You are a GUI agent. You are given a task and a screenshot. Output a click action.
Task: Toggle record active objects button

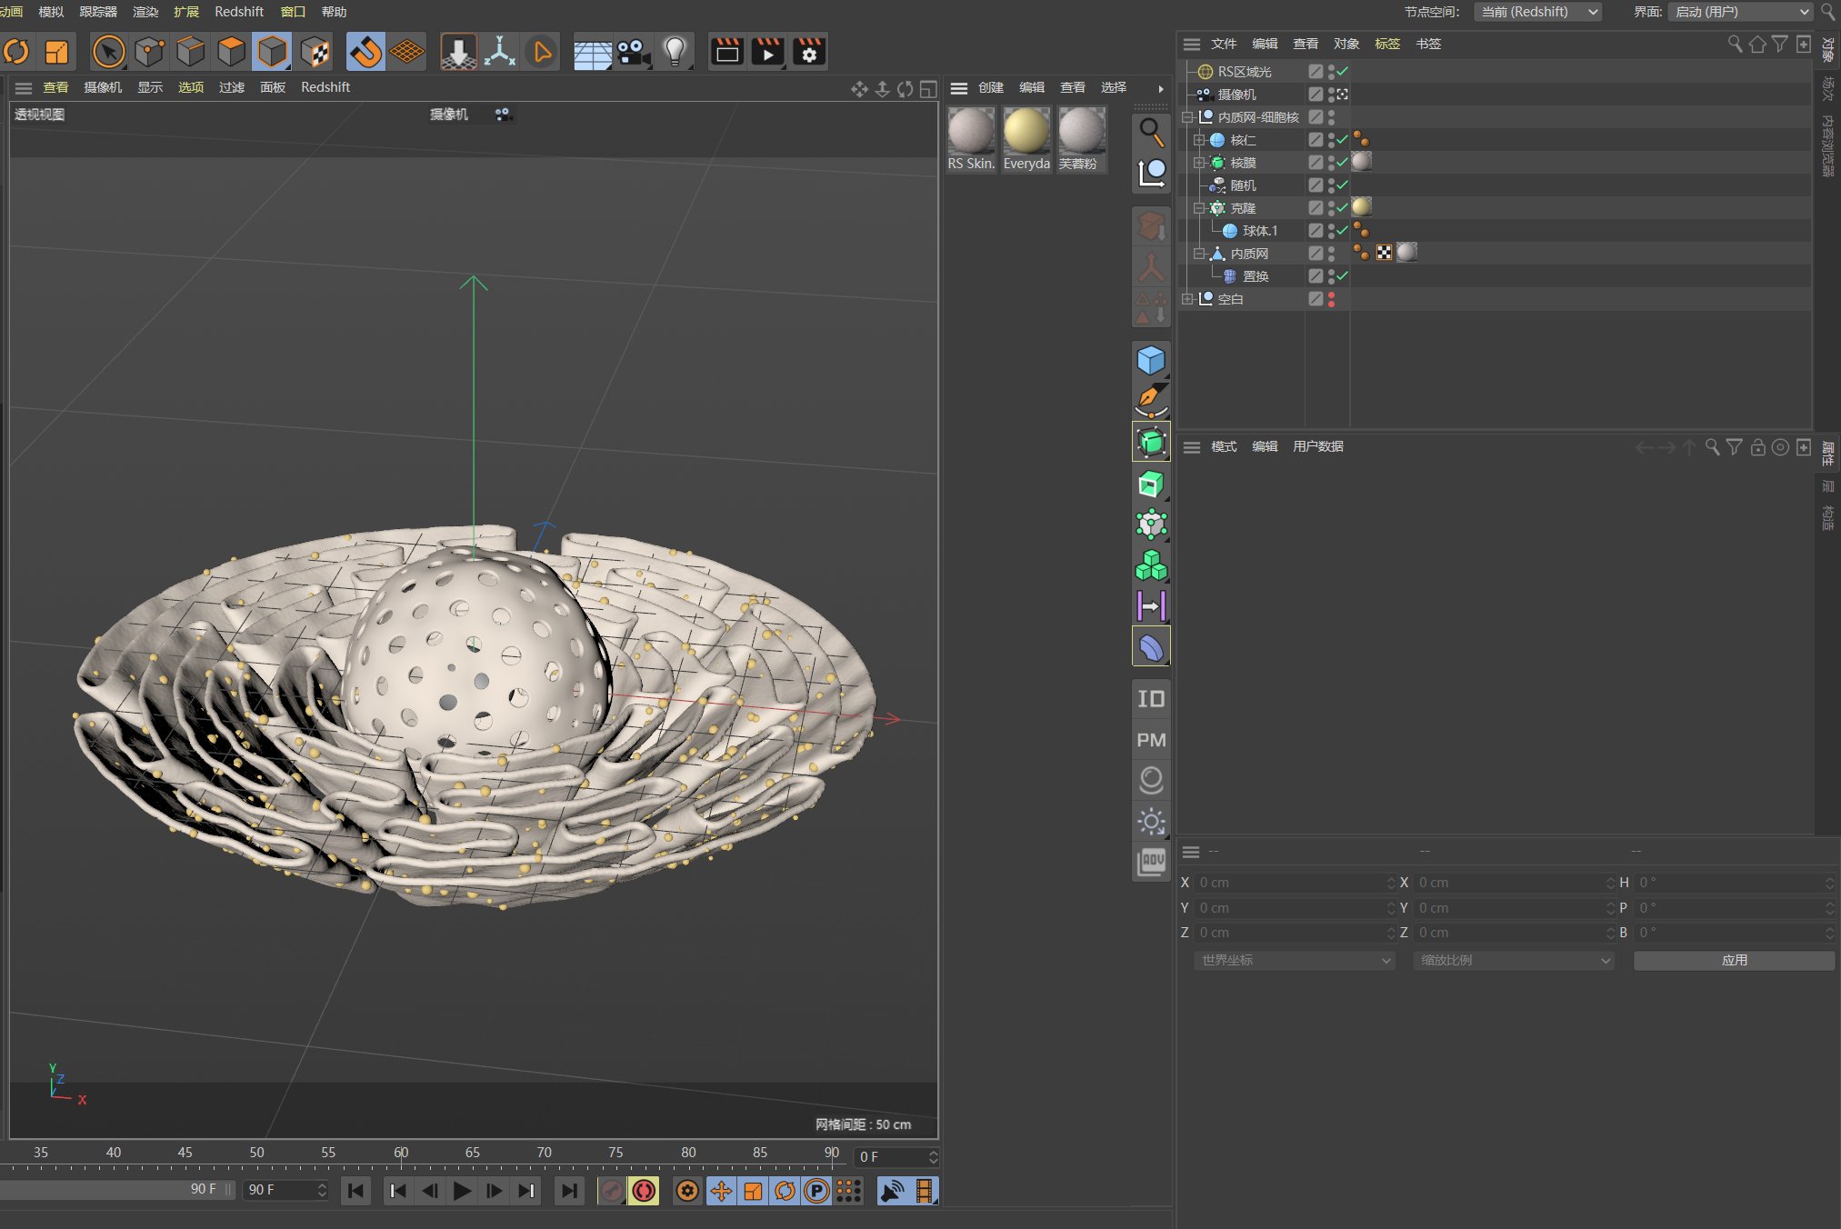(612, 1191)
